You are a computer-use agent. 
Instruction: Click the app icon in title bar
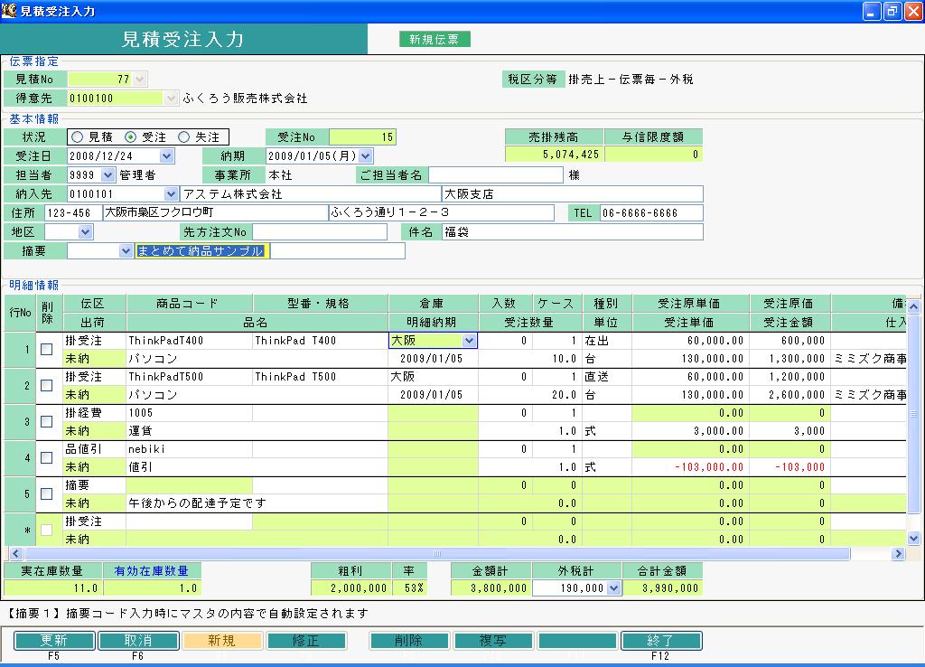pyautogui.click(x=9, y=11)
